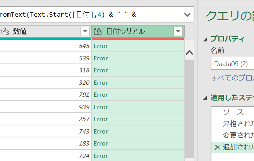Select the ソース applied step
Viewport: 254px width, 161px height.
pyautogui.click(x=233, y=112)
